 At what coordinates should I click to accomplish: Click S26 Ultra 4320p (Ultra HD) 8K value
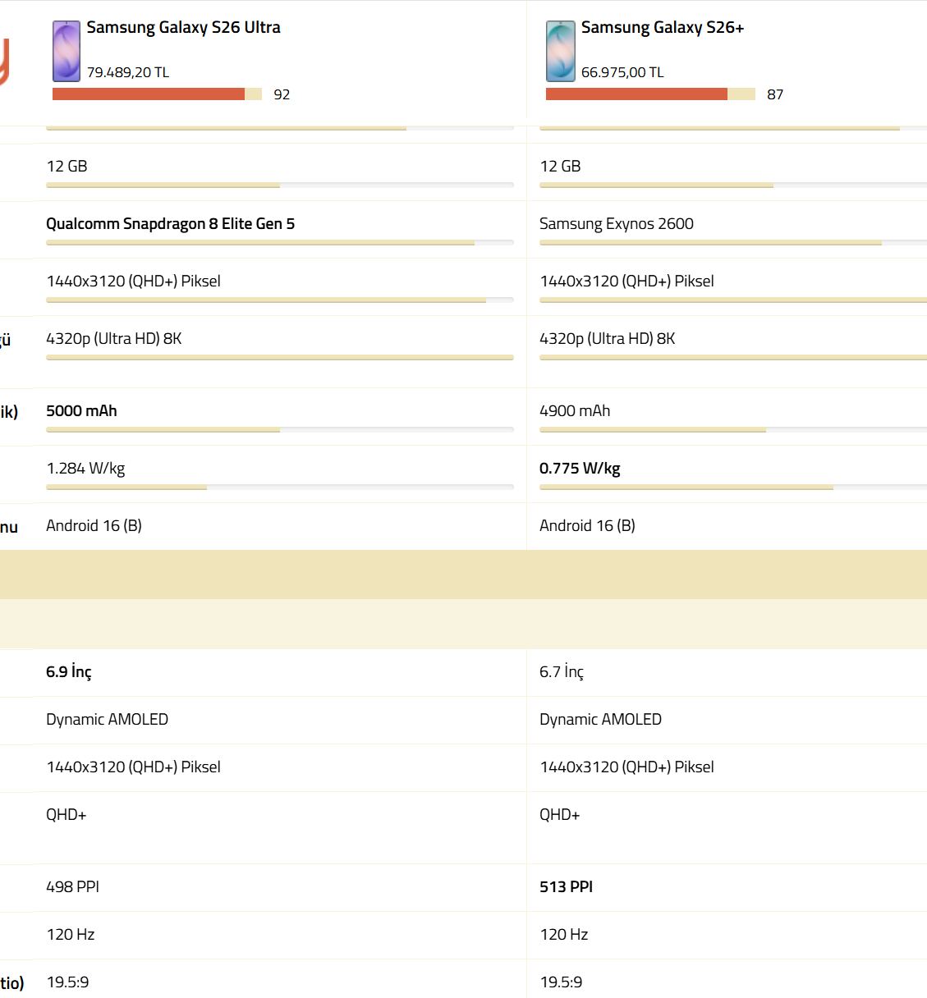click(x=114, y=338)
